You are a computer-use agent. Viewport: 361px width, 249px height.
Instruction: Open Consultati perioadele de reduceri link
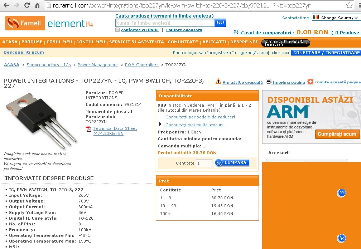(200, 117)
